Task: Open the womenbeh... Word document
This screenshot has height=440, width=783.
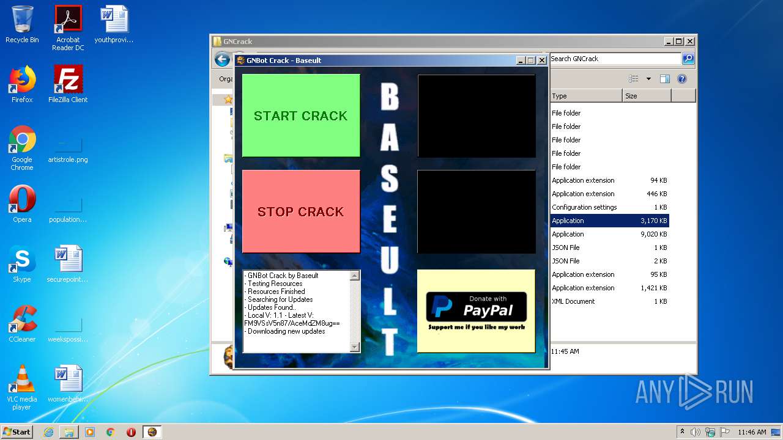Action: coord(68,384)
